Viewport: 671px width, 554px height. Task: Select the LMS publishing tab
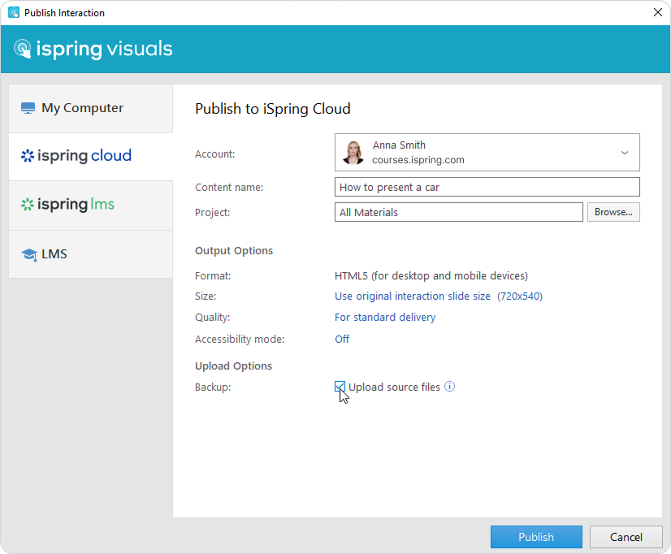tap(54, 254)
